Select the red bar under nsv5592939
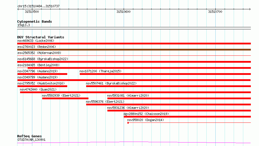This screenshot has width=259, height=146. click(65, 98)
